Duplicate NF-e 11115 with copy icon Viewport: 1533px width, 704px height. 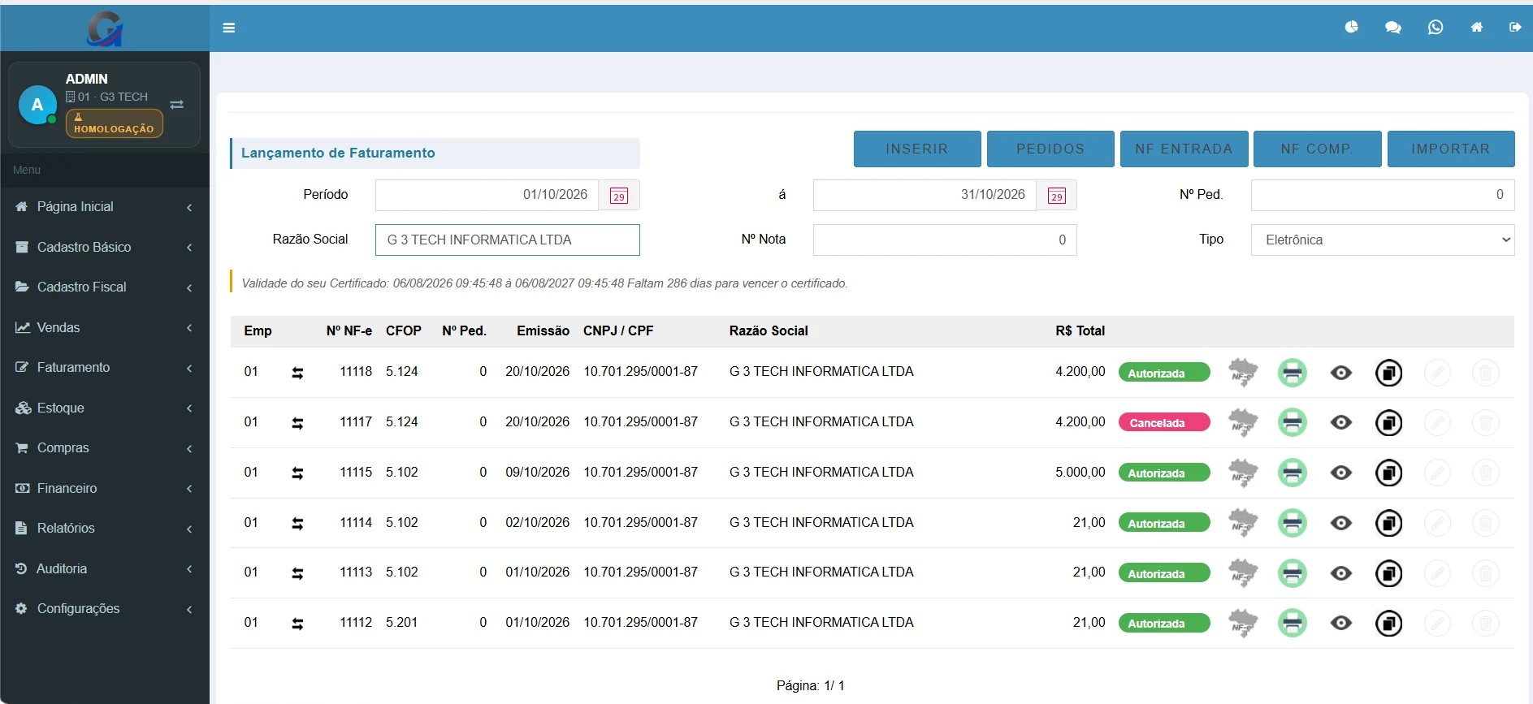(x=1388, y=473)
